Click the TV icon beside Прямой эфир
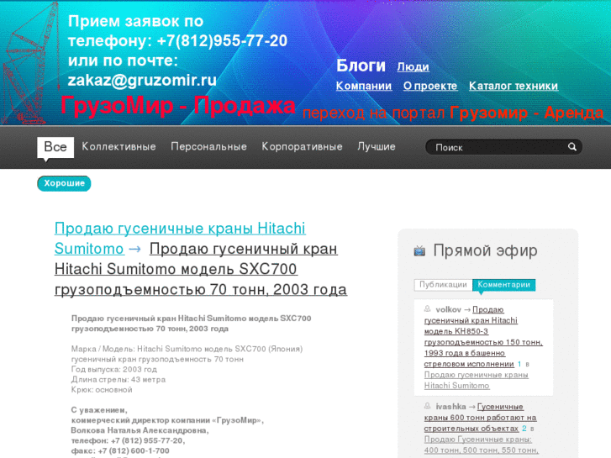The image size is (611, 458). [x=419, y=251]
